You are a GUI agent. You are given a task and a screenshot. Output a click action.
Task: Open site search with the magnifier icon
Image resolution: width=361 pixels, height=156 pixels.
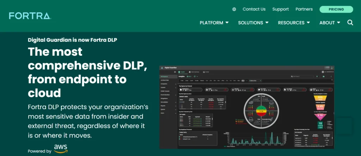pyautogui.click(x=350, y=23)
